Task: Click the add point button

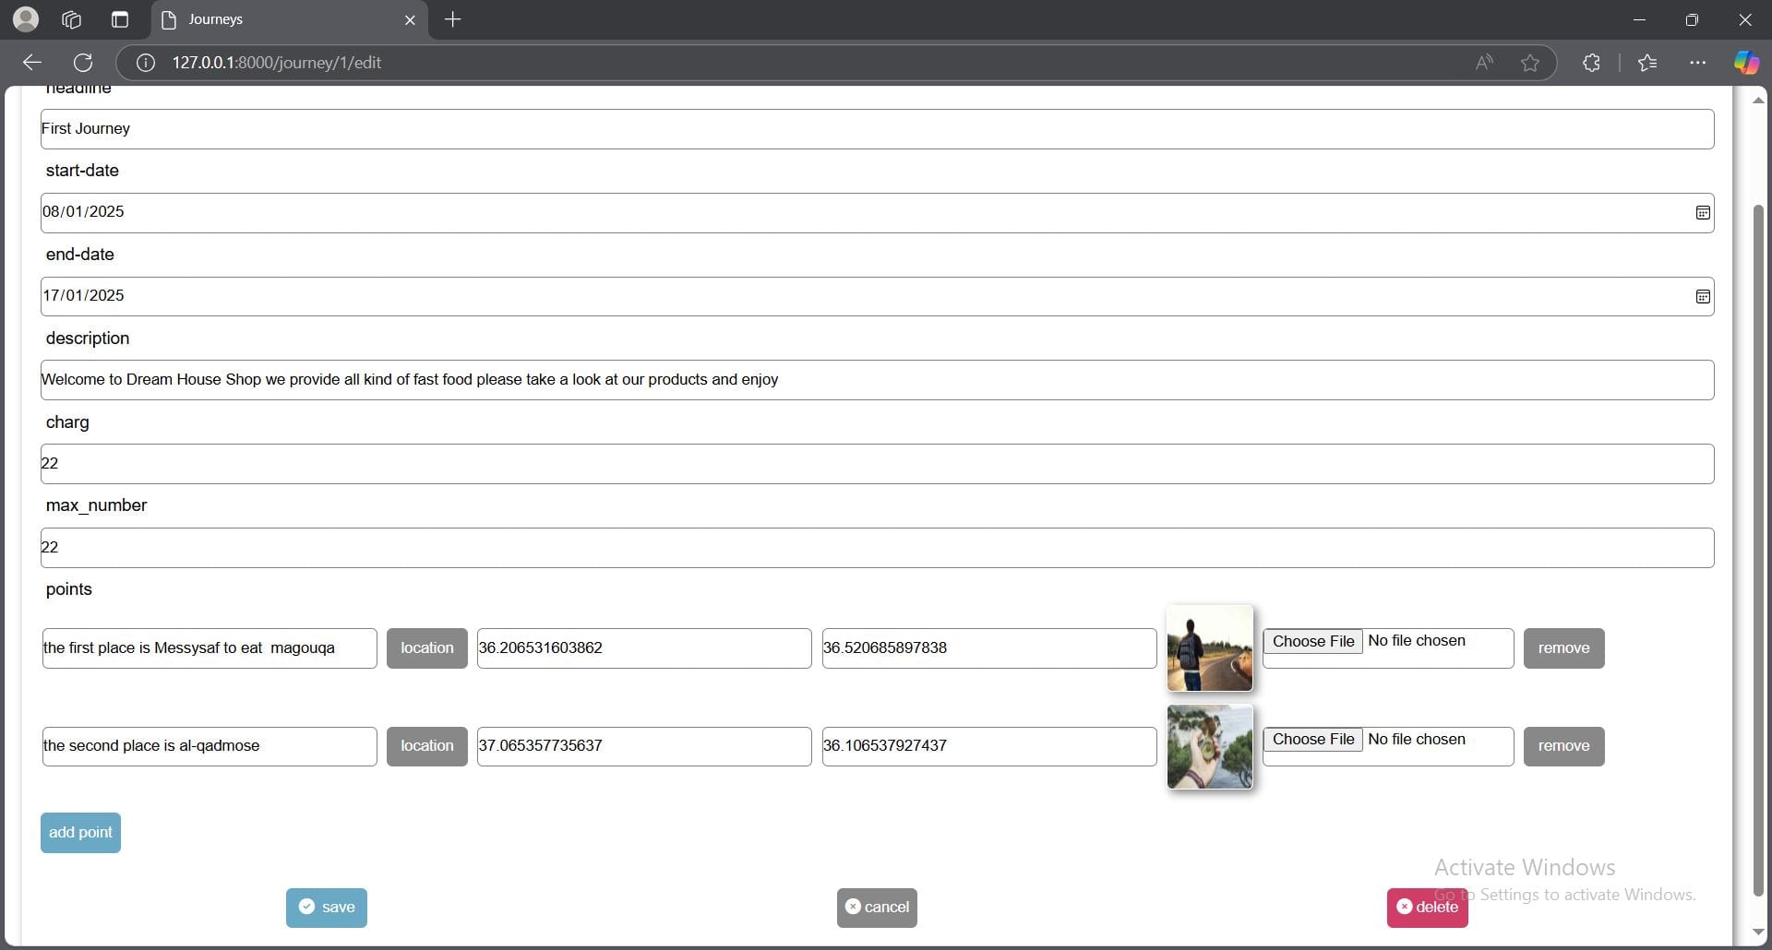Action: tap(80, 833)
